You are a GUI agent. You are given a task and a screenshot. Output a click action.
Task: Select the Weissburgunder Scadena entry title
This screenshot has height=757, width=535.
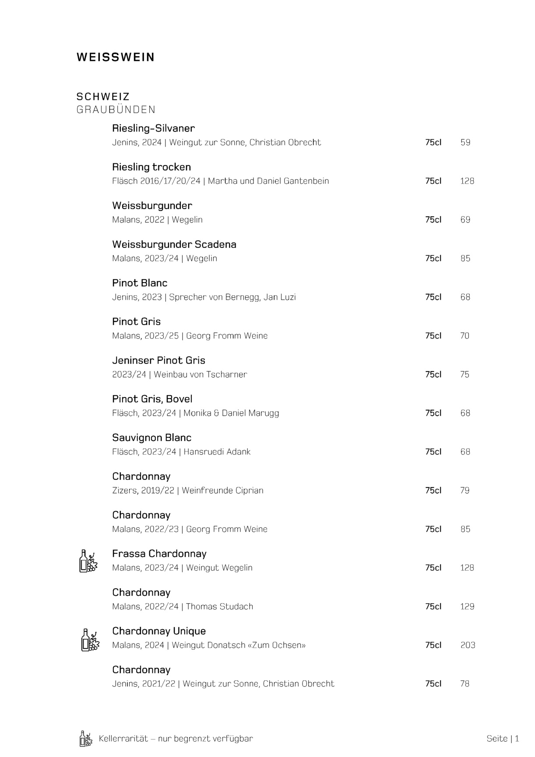coord(174,244)
